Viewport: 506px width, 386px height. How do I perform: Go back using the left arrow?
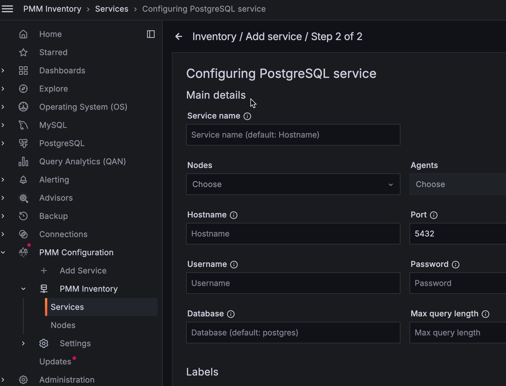click(x=179, y=36)
